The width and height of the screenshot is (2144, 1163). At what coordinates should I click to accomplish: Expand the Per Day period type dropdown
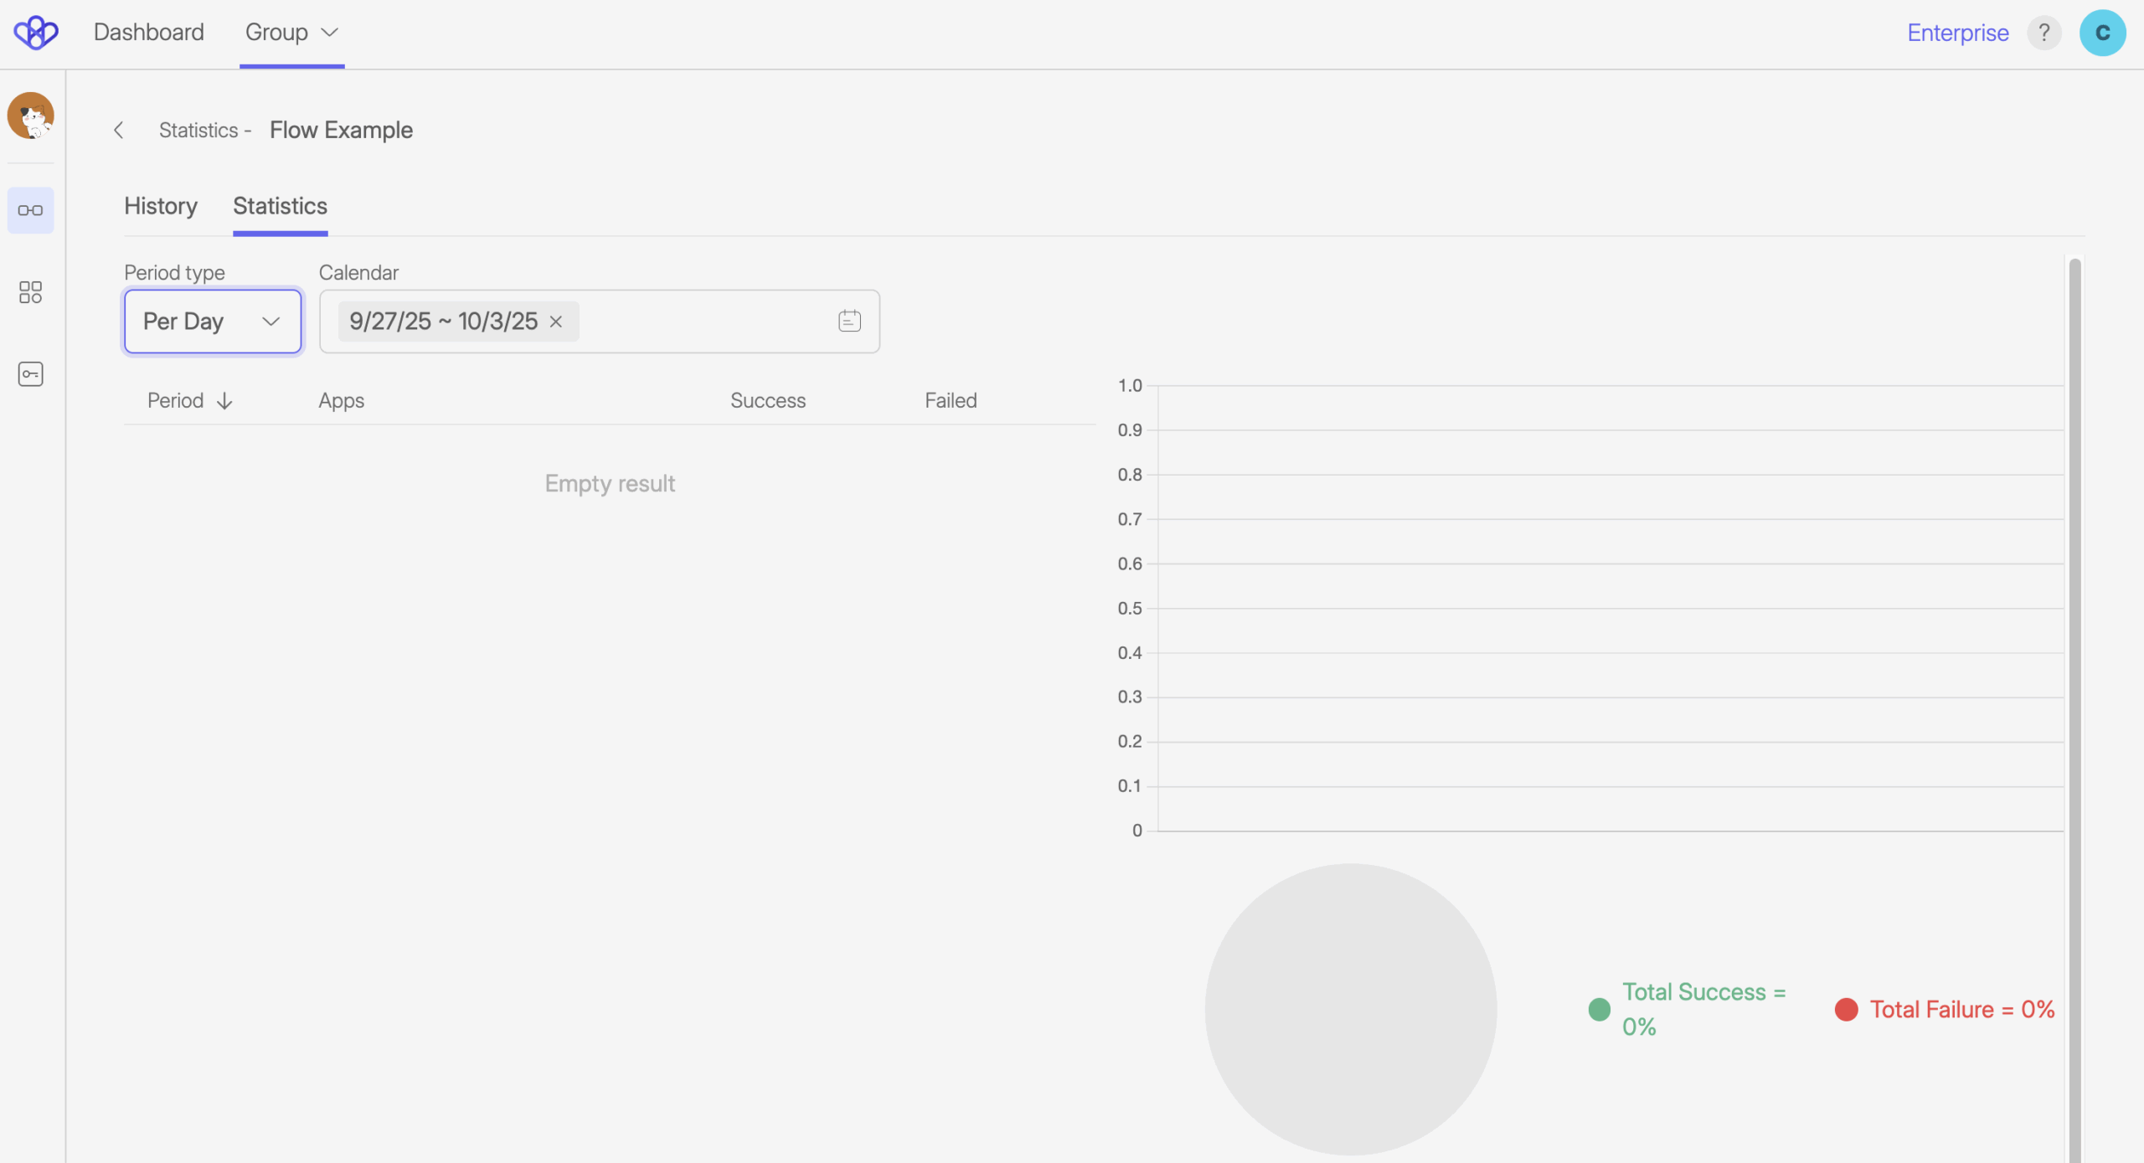[x=212, y=322]
